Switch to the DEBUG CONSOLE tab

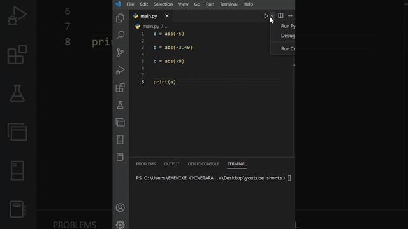[x=203, y=164]
